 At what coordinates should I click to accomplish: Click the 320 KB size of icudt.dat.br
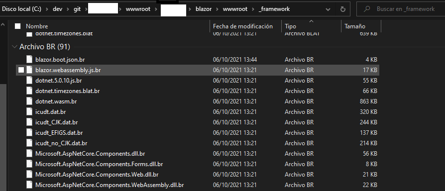point(368,112)
